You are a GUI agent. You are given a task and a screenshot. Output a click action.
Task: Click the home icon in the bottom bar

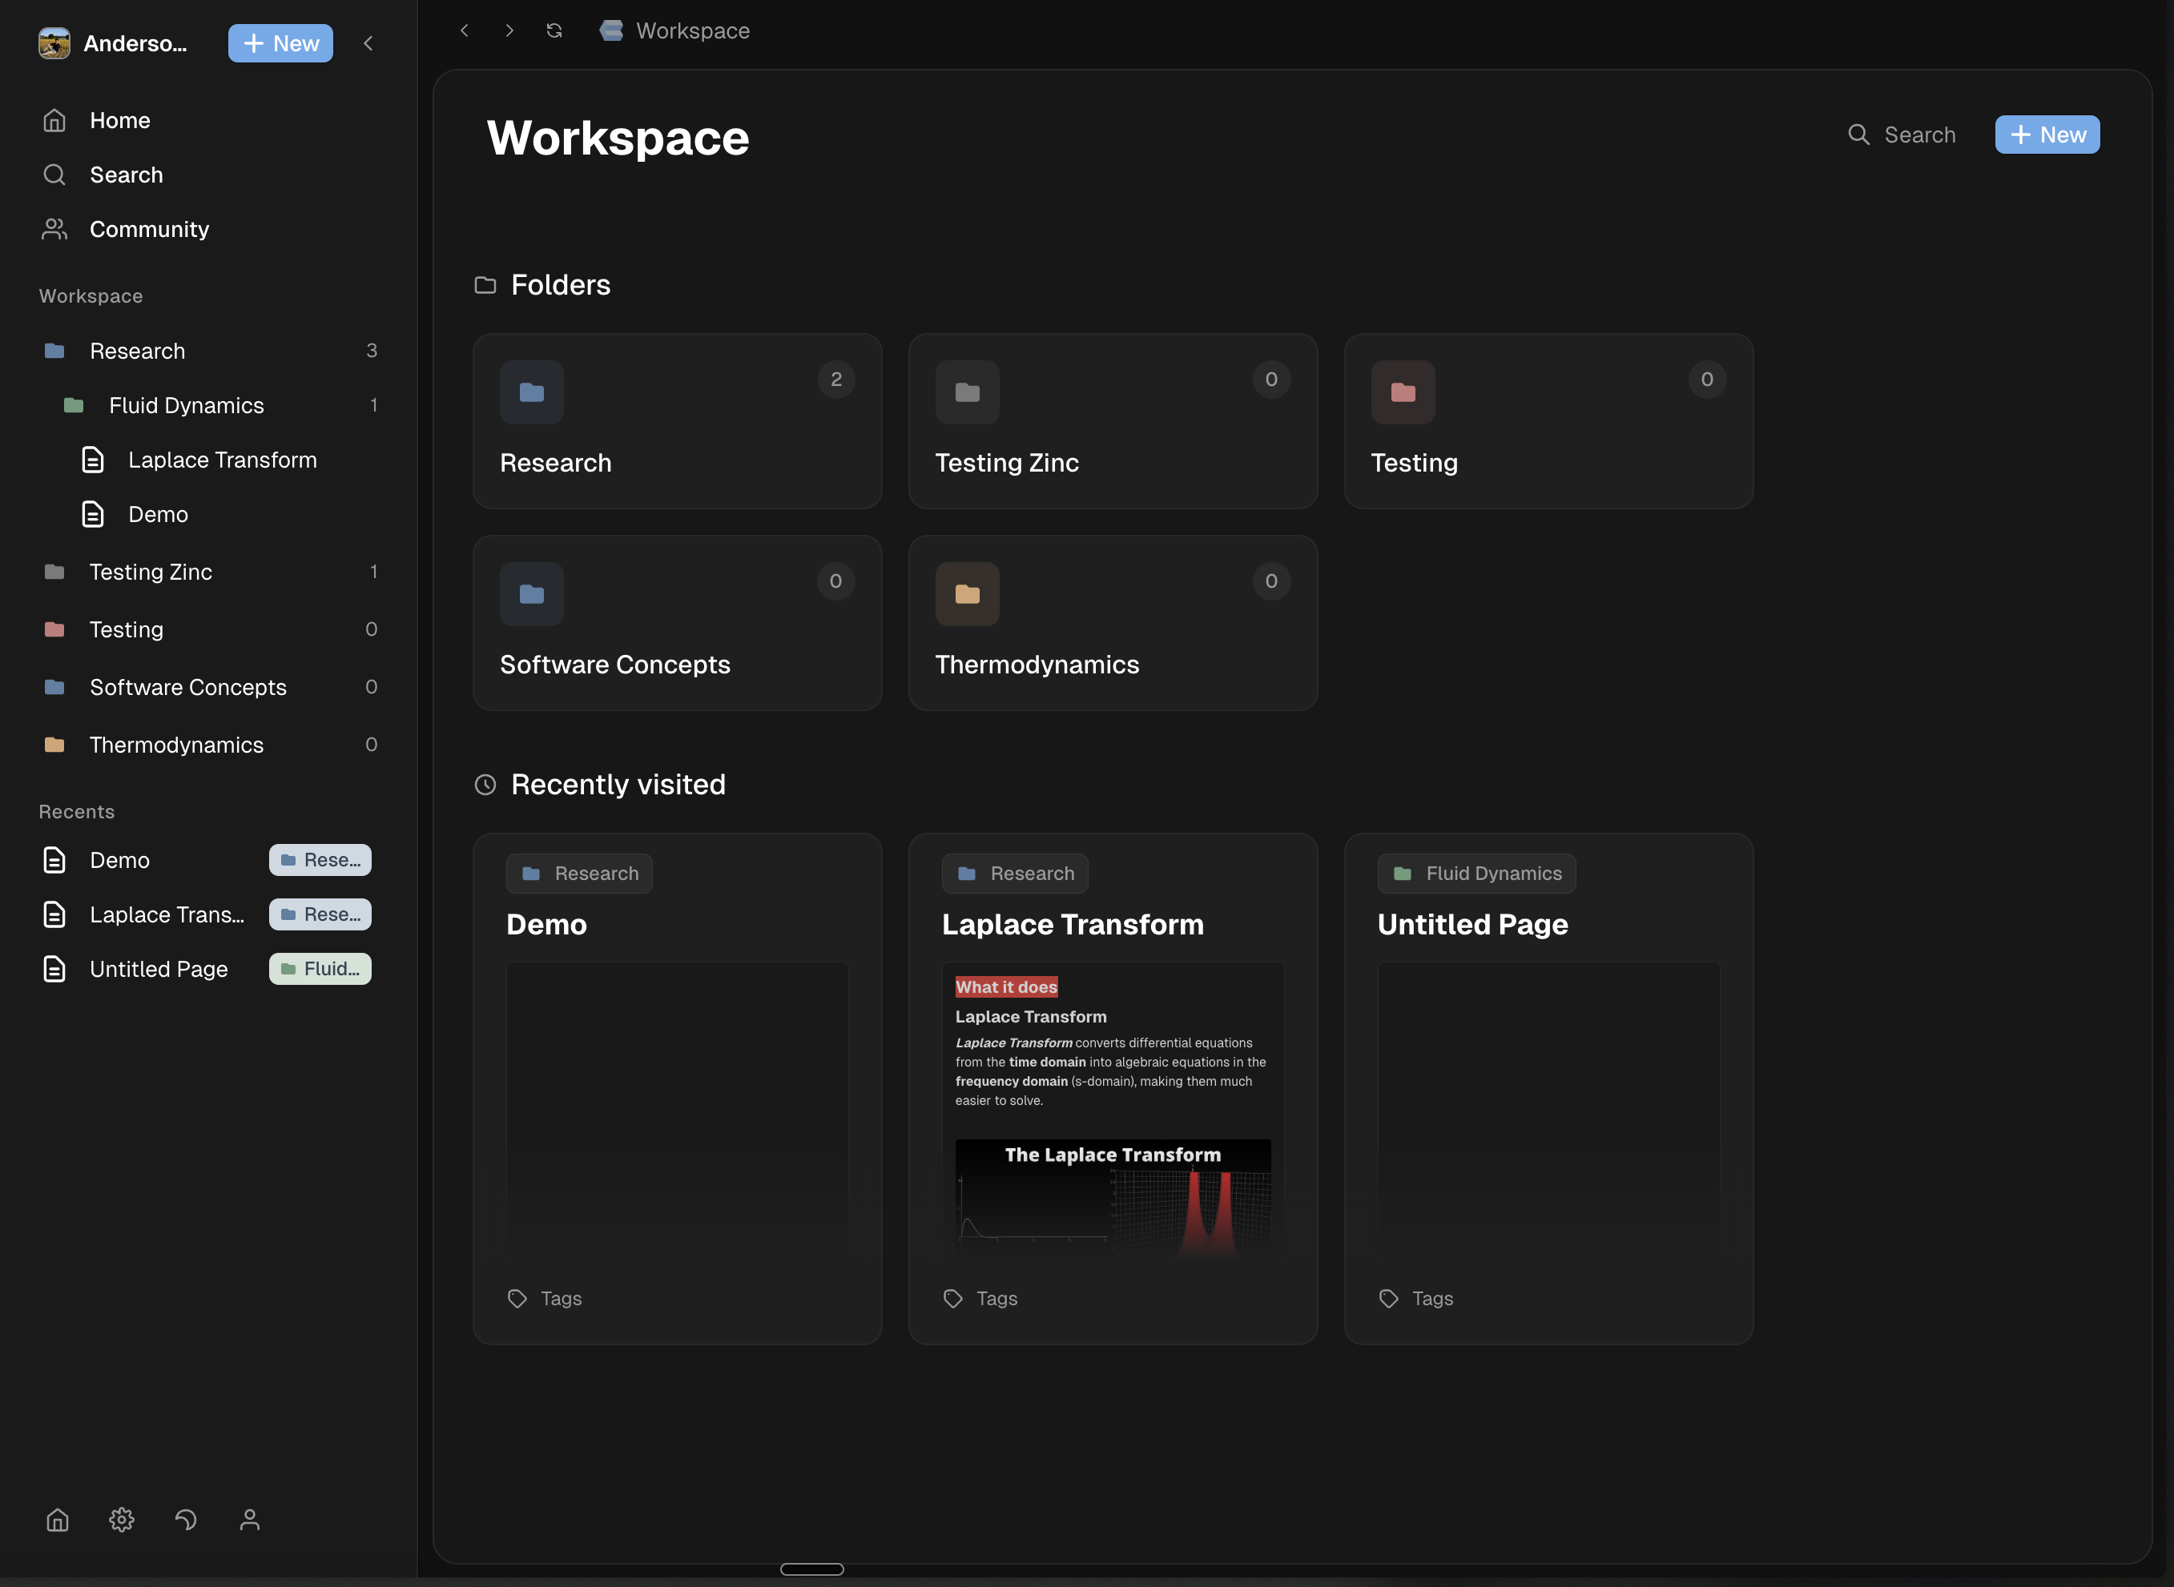pos(57,1519)
